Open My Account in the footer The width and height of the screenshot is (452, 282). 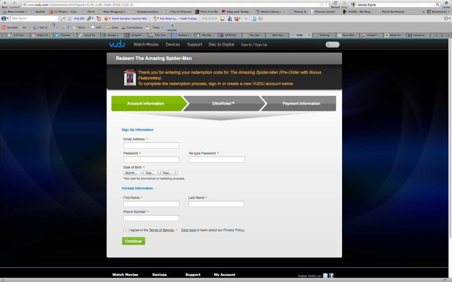[x=225, y=275]
